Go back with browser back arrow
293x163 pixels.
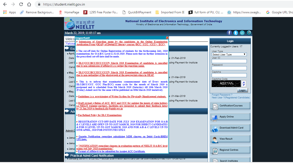pos(5,4)
